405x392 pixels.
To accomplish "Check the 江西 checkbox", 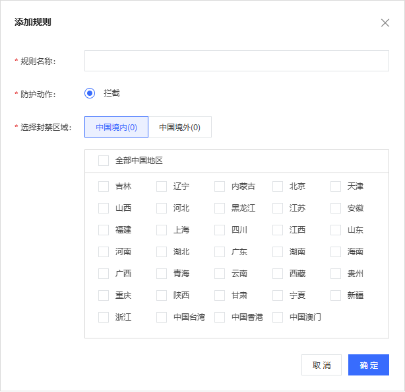I will (x=278, y=230).
